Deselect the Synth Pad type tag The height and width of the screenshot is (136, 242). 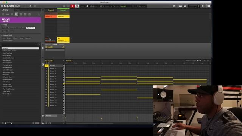click(x=31, y=28)
